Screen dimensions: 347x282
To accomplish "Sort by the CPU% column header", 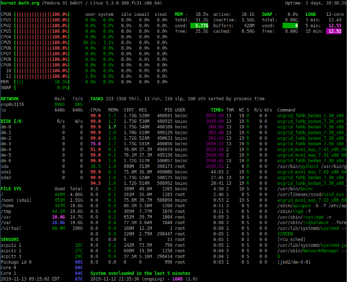I will point(95,110).
